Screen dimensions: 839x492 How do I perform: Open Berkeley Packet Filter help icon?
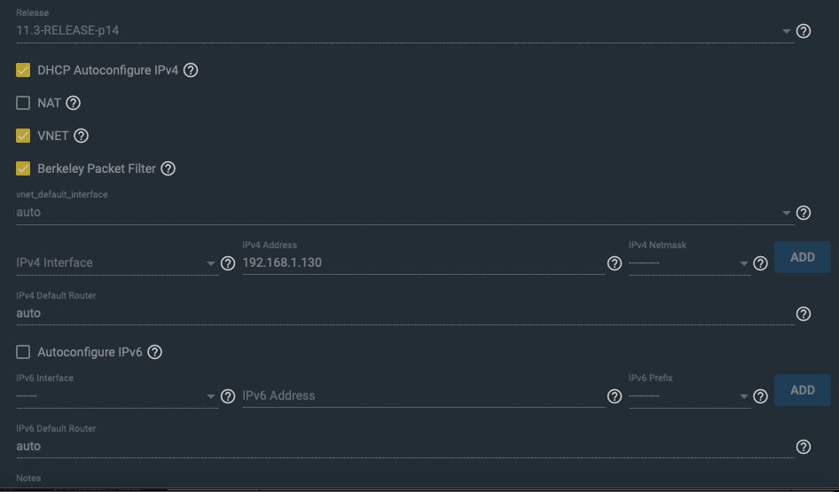click(x=168, y=168)
